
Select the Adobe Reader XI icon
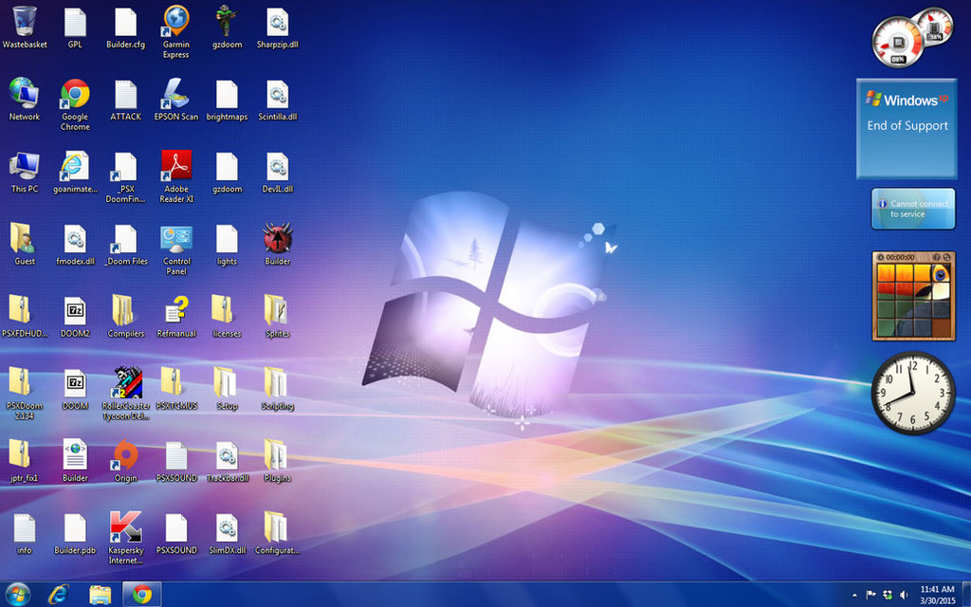(x=175, y=176)
